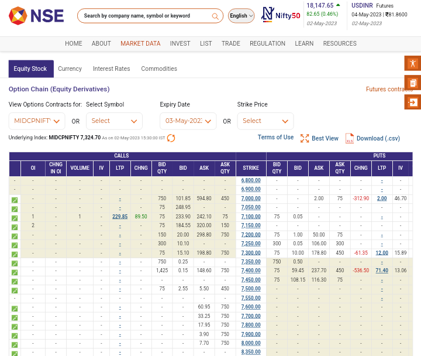Open the INVEST menu

[x=180, y=43]
